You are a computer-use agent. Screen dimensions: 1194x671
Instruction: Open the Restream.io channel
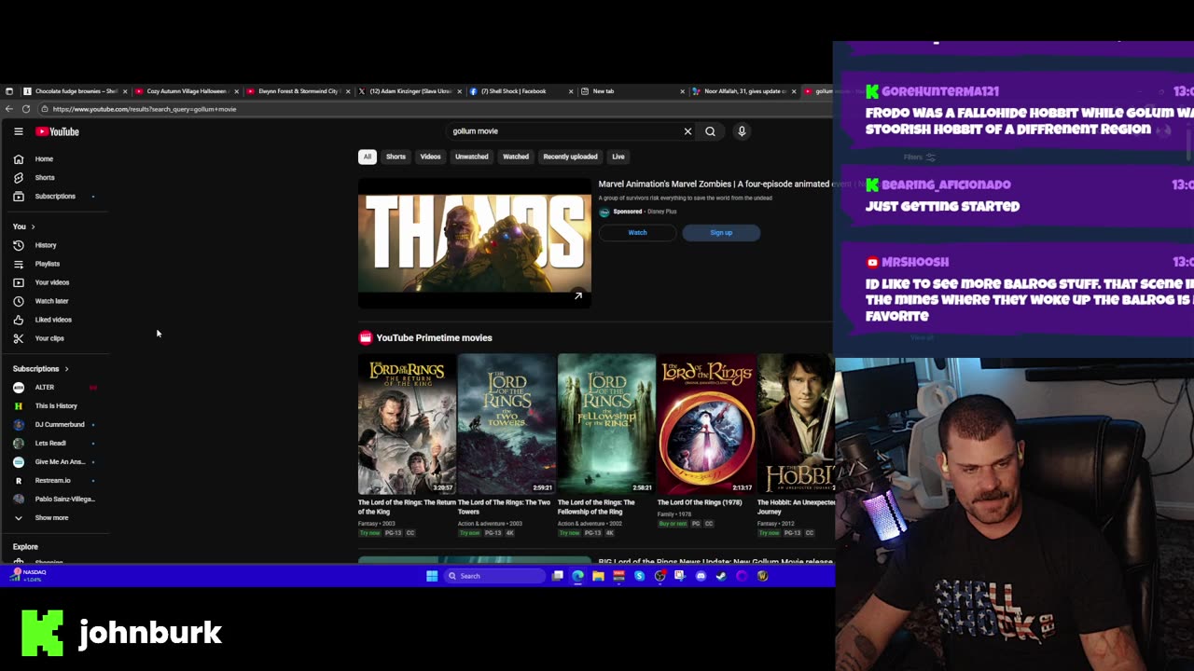(52, 481)
